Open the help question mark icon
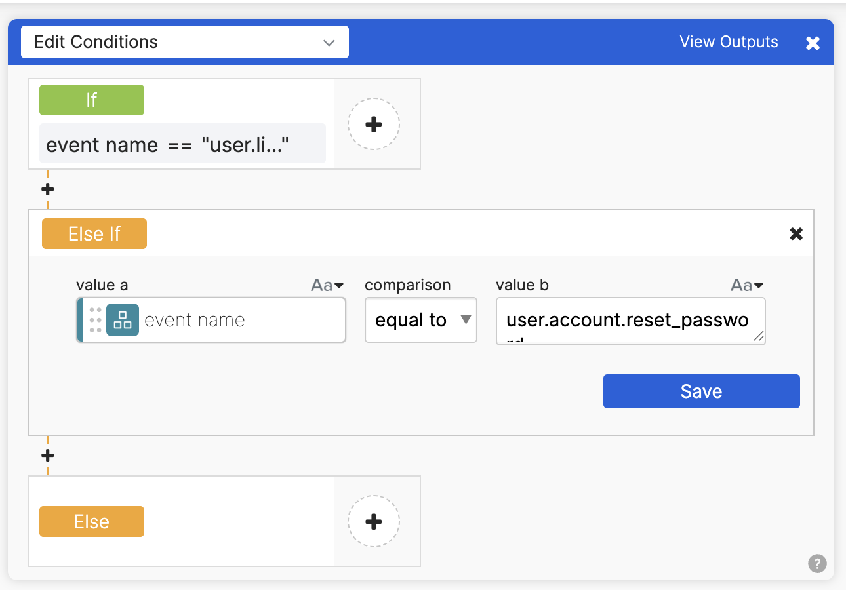 pyautogui.click(x=817, y=563)
